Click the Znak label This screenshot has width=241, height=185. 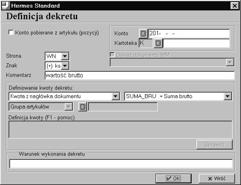[x=12, y=65]
